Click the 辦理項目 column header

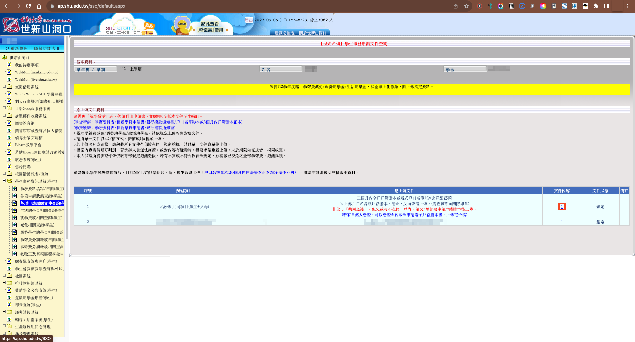click(184, 191)
